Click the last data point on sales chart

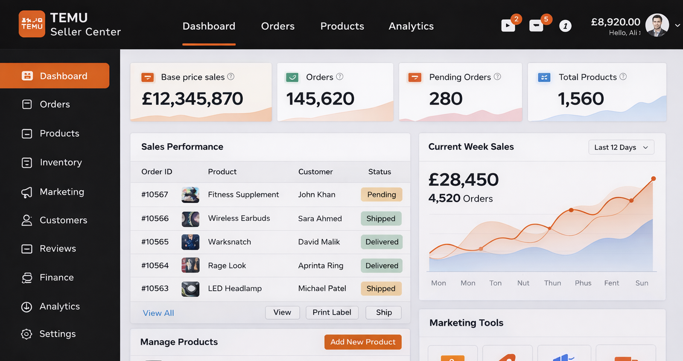653,179
